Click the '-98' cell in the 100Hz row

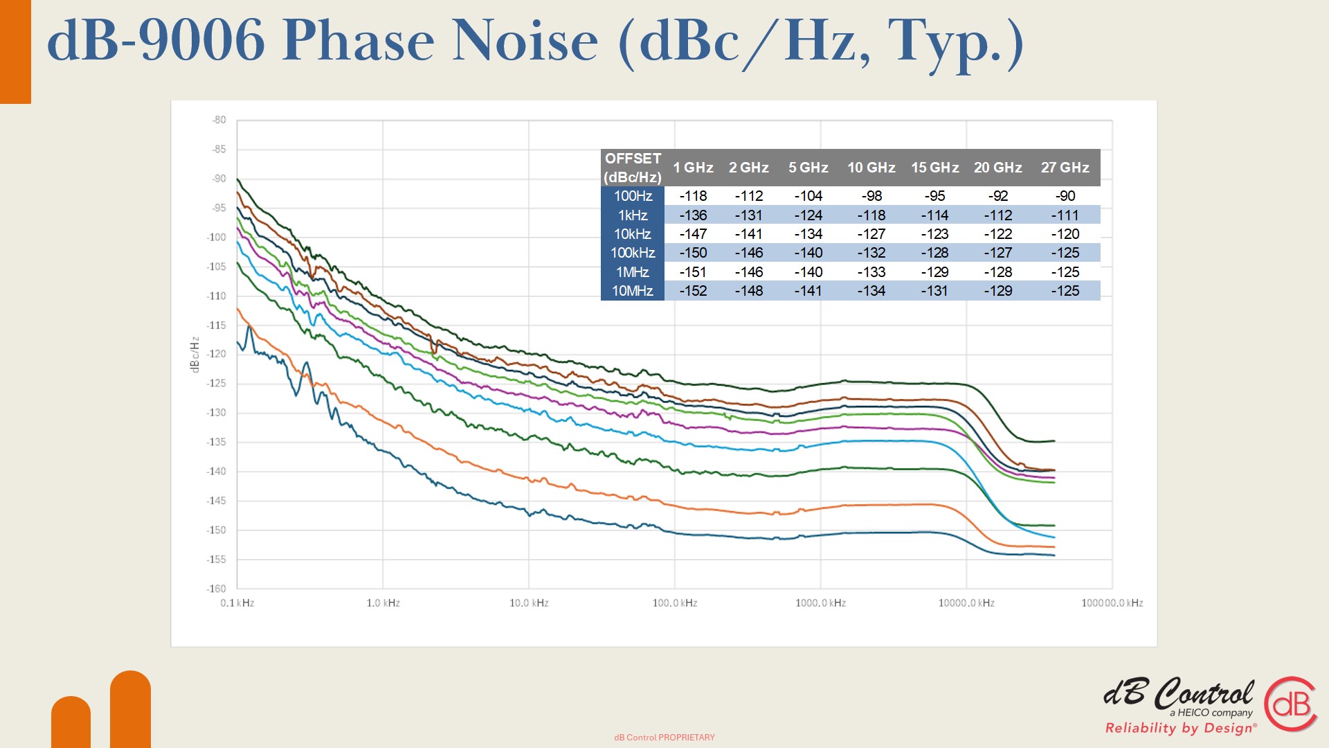tap(871, 196)
